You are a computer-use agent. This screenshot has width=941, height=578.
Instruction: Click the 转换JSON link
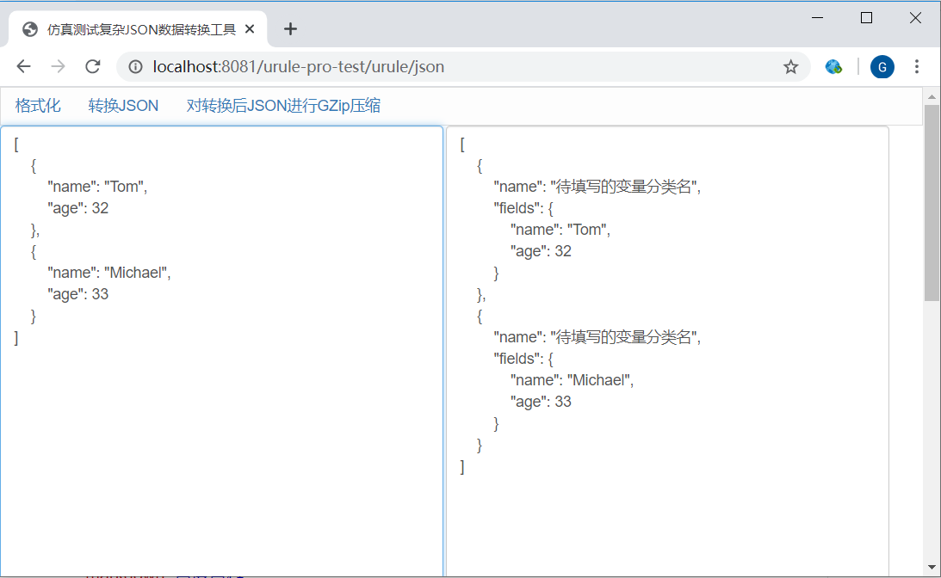tap(123, 106)
